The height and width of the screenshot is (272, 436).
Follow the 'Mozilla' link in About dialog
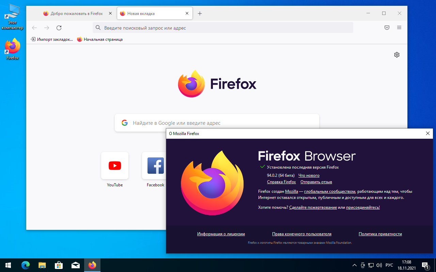(x=292, y=191)
